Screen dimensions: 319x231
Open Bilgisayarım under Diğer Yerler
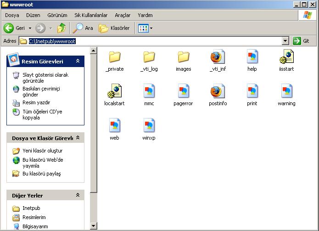(x=35, y=226)
